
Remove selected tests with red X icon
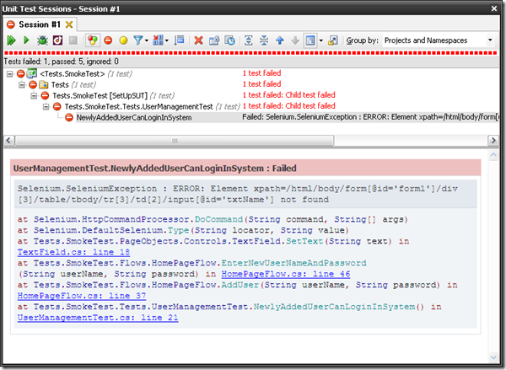coord(199,40)
